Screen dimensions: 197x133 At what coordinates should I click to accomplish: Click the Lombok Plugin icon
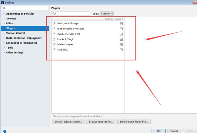tap(54, 39)
